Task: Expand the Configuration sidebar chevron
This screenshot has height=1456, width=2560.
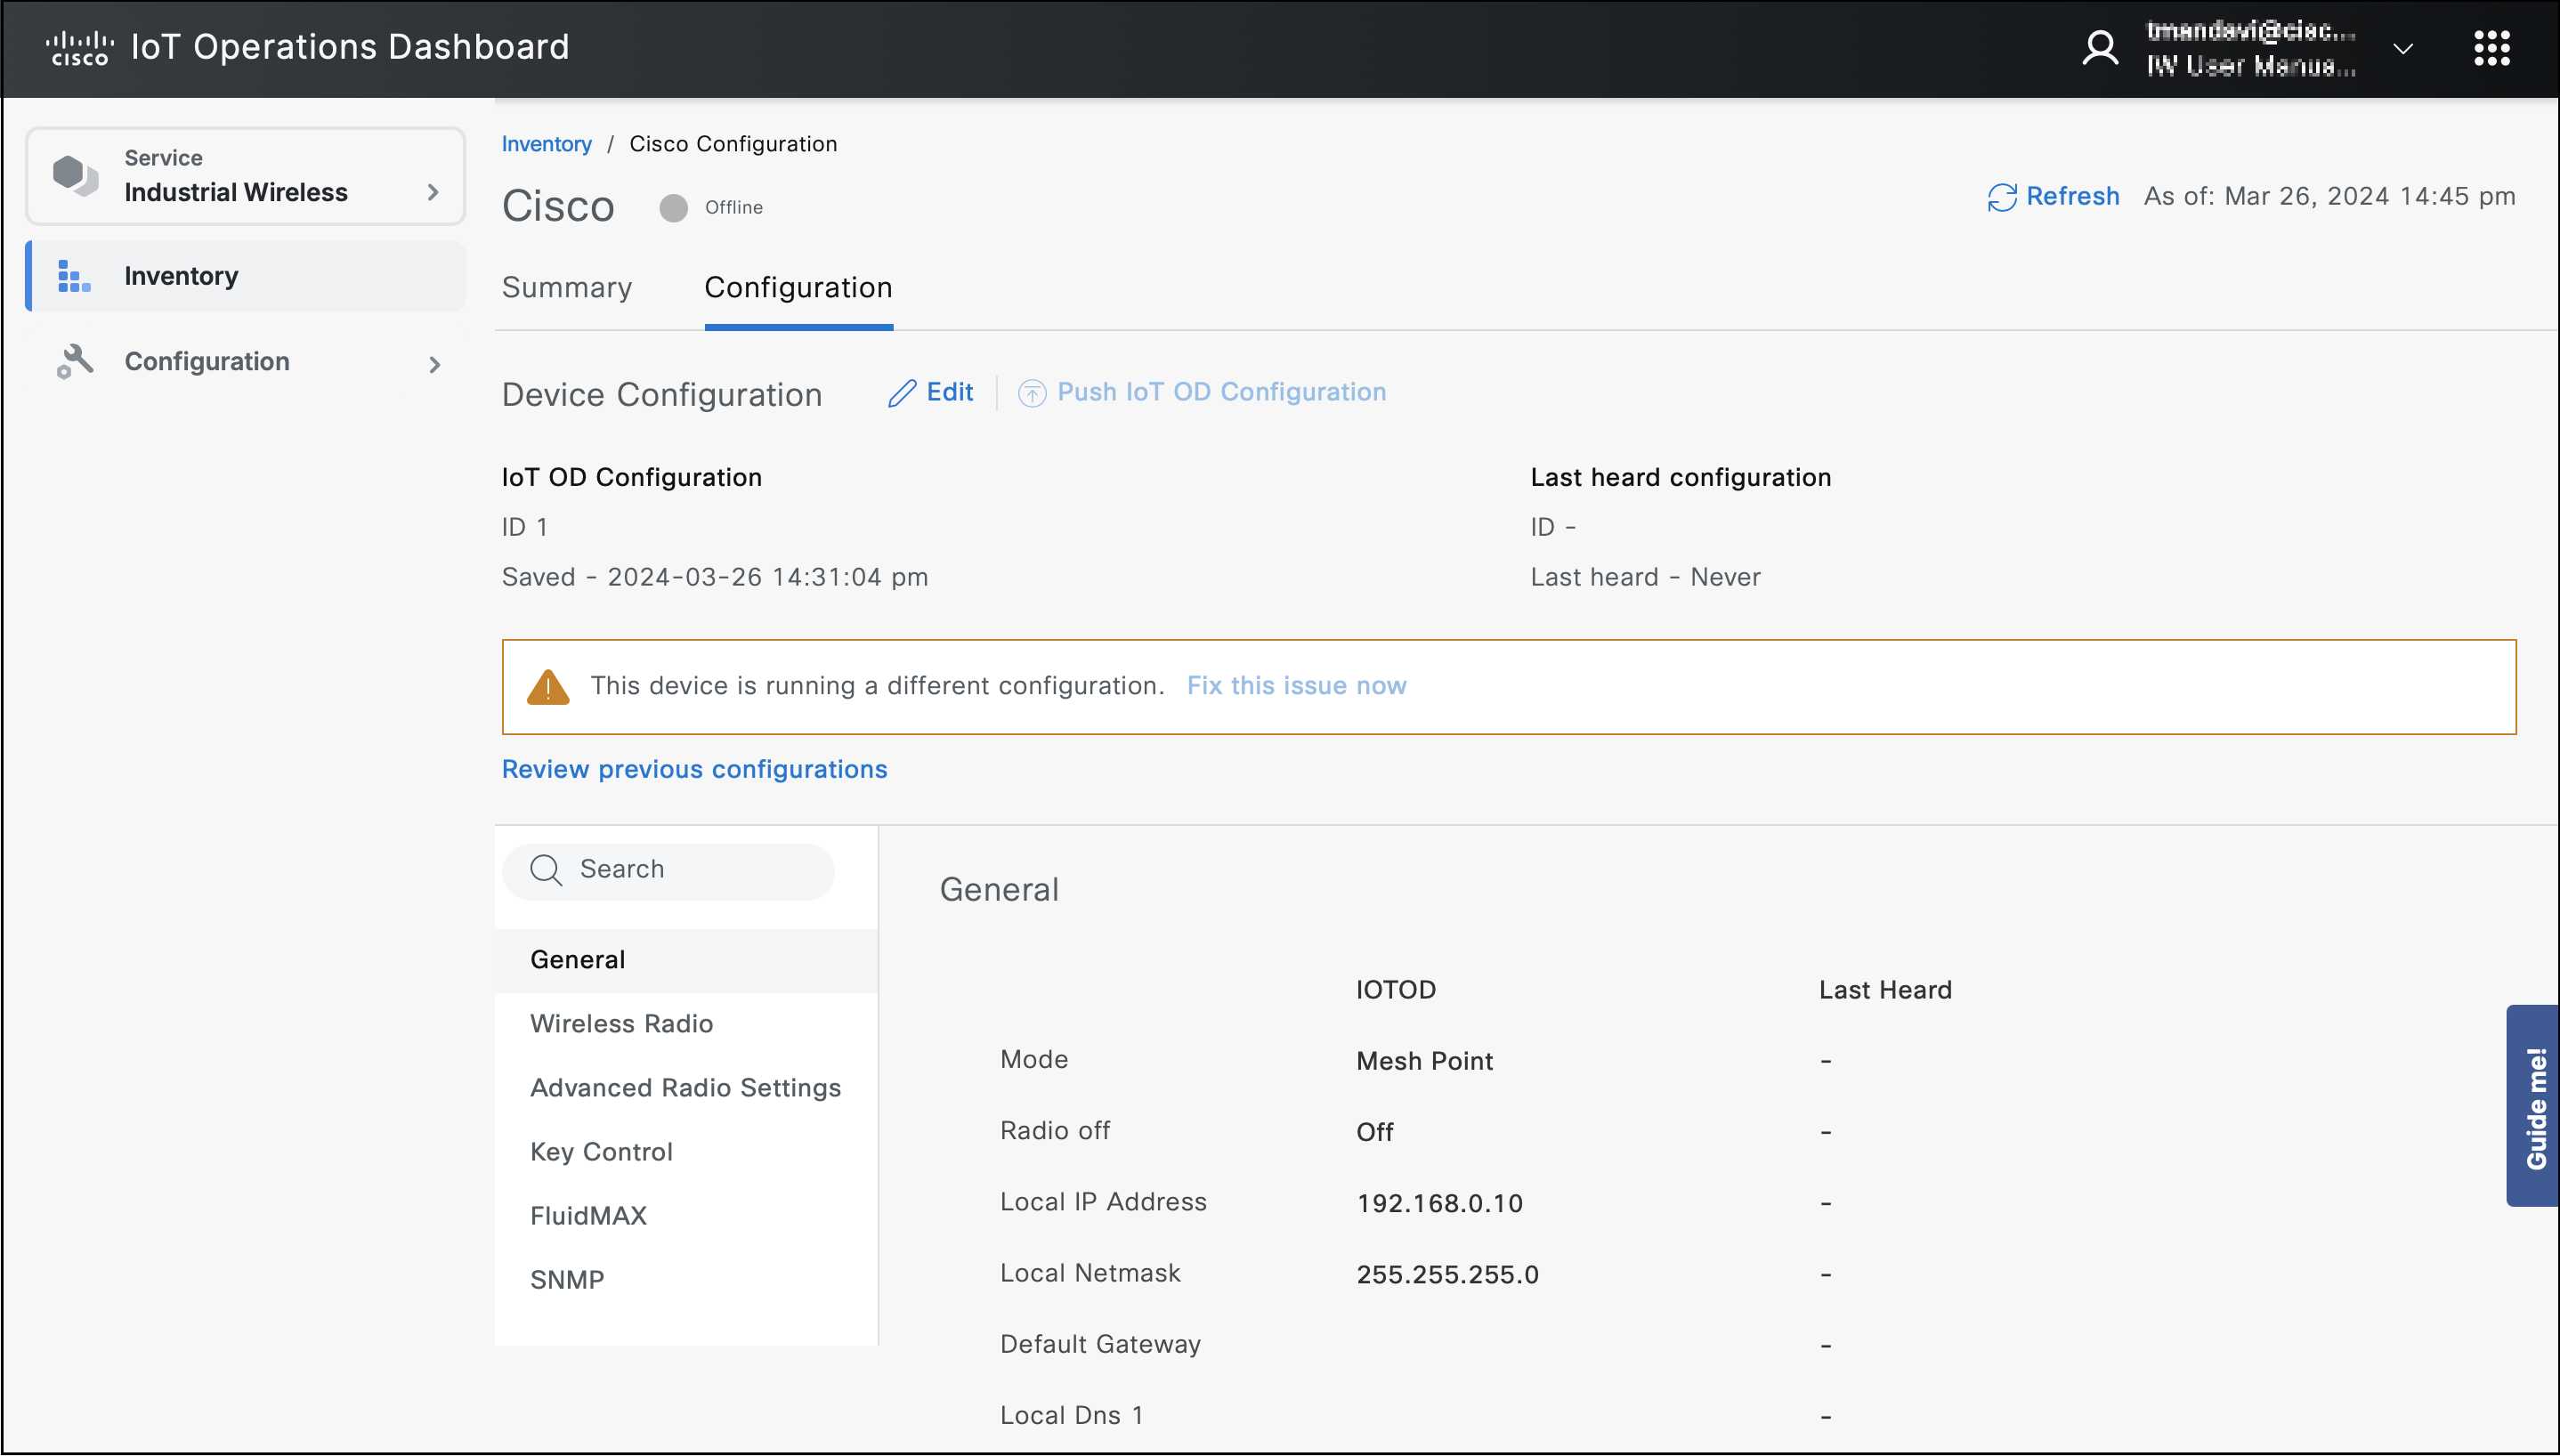Action: [434, 365]
